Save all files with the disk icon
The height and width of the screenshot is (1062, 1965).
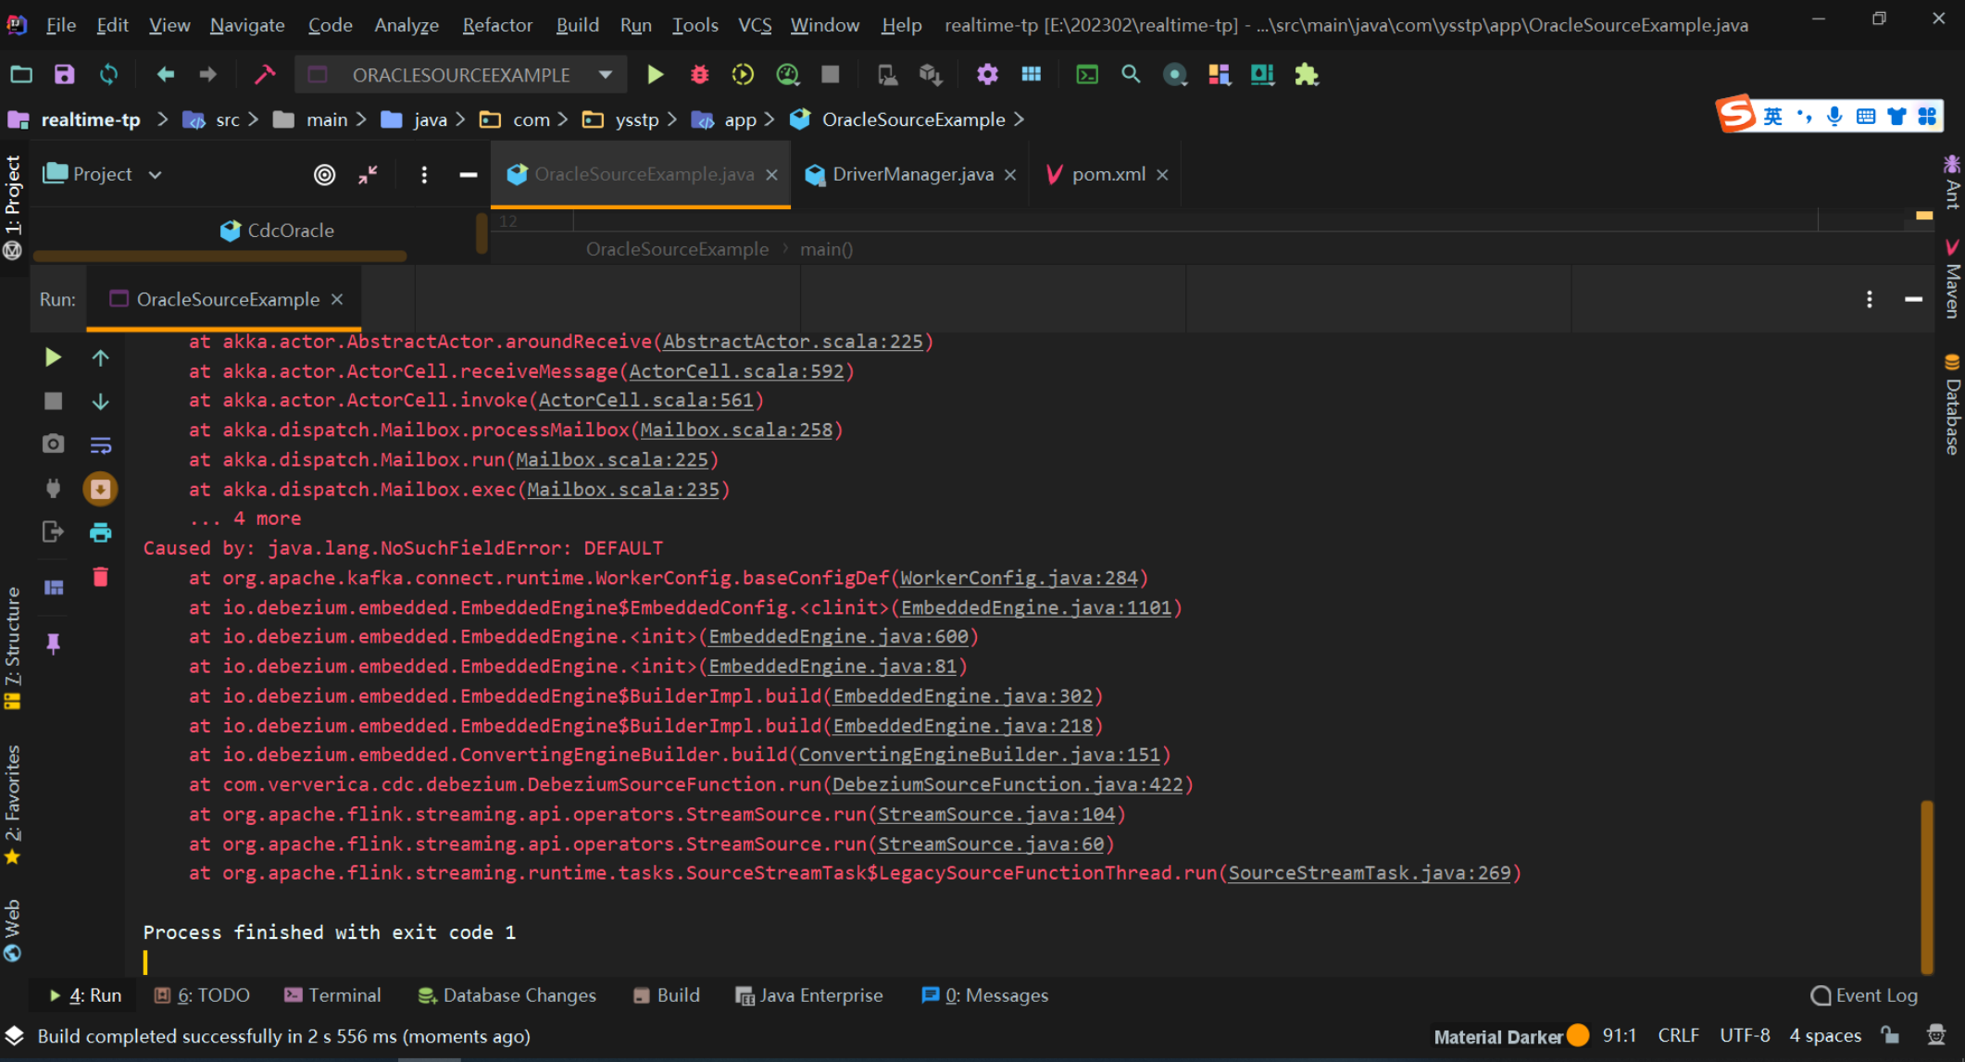tap(64, 74)
